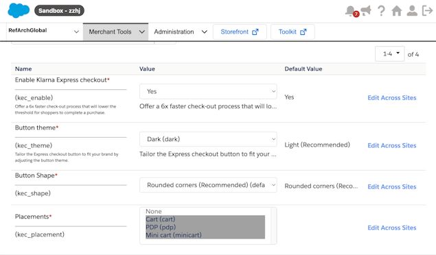Click the Value column header

pos(147,69)
